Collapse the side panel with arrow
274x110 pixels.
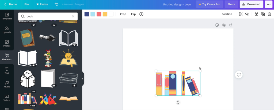[x=82, y=79]
